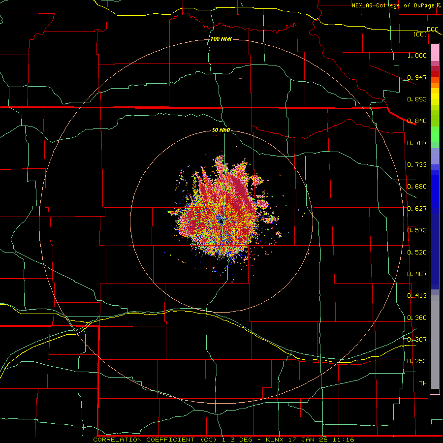Click the 0.947 scale value
Screen dimensions: 443x443
pos(417,77)
